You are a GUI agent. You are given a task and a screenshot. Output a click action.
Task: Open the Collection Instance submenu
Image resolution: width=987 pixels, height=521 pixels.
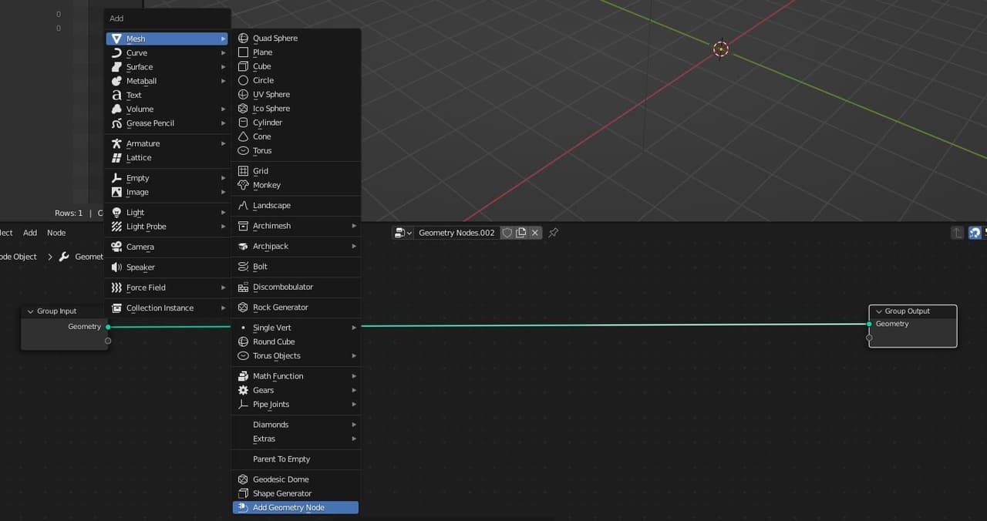point(167,308)
